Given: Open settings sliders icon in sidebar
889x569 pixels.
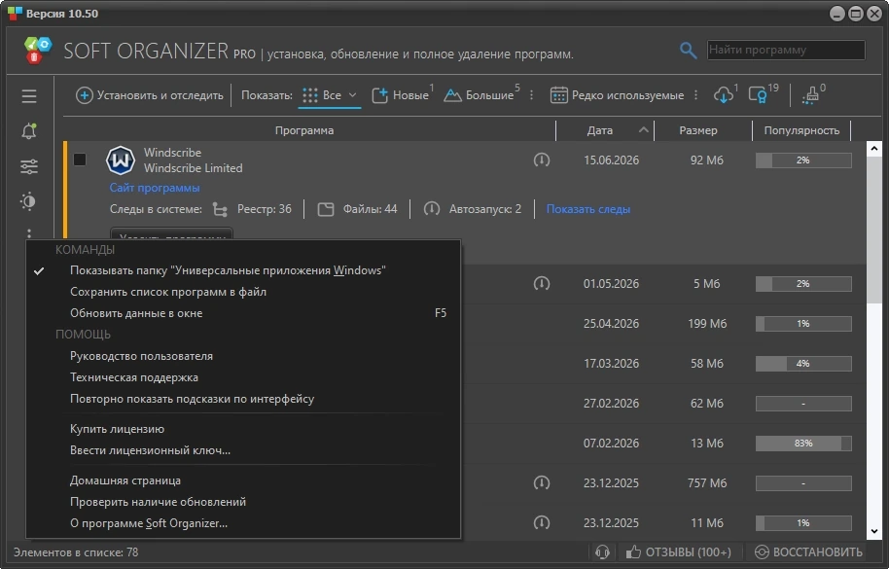Looking at the screenshot, I should [29, 166].
